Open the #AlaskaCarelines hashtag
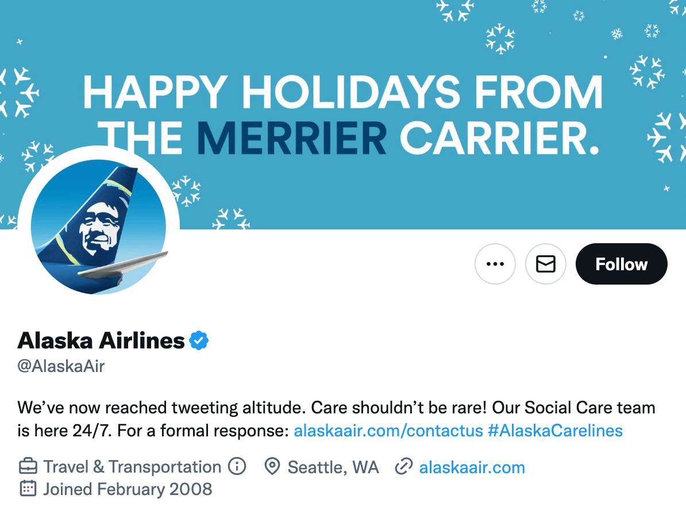This screenshot has height=514, width=686. pos(555,430)
